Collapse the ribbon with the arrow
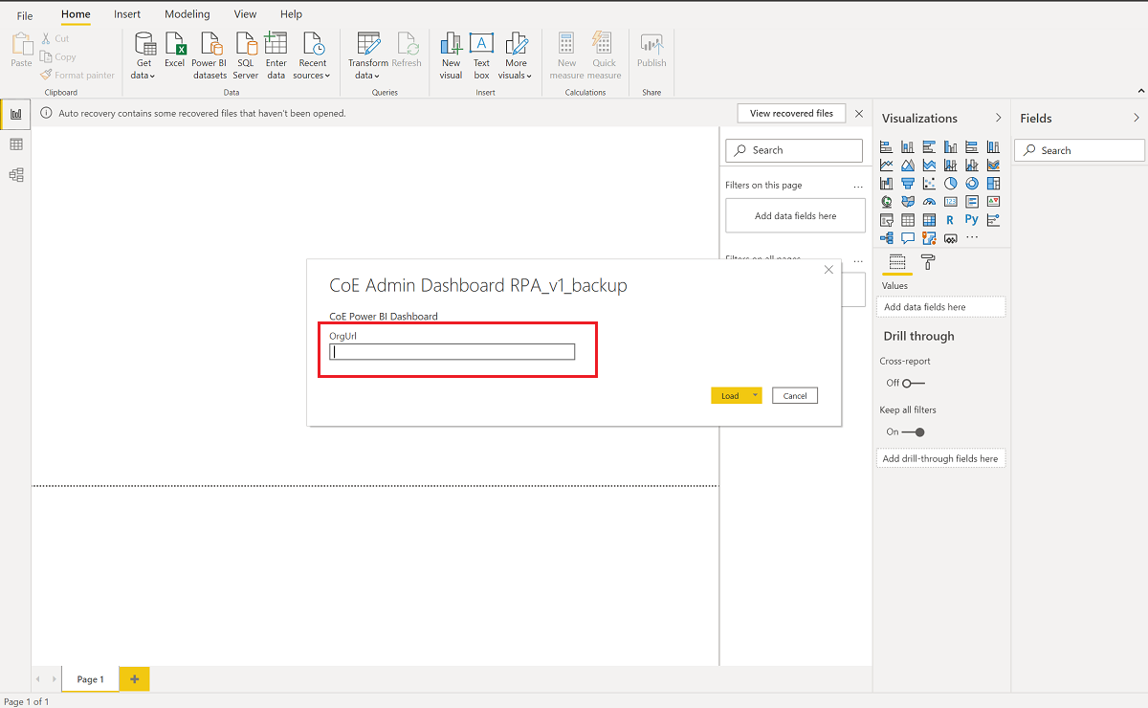Image resolution: width=1148 pixels, height=708 pixels. click(x=1140, y=91)
